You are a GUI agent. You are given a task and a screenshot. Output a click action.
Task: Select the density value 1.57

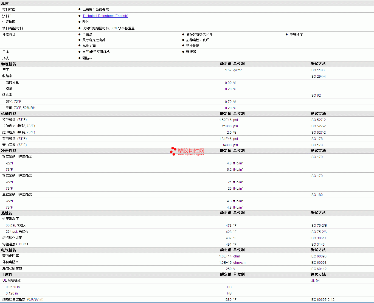[228, 70]
